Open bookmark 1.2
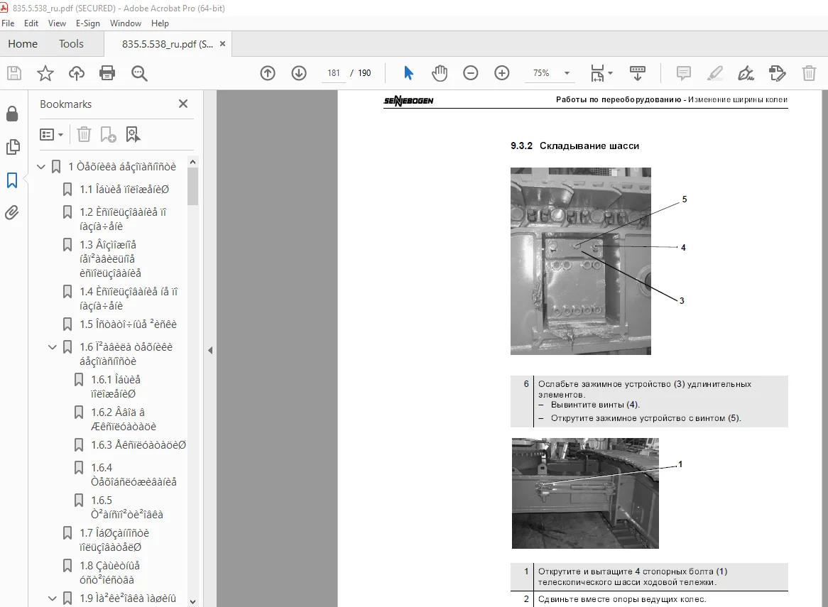This screenshot has height=607, width=828. point(123,219)
